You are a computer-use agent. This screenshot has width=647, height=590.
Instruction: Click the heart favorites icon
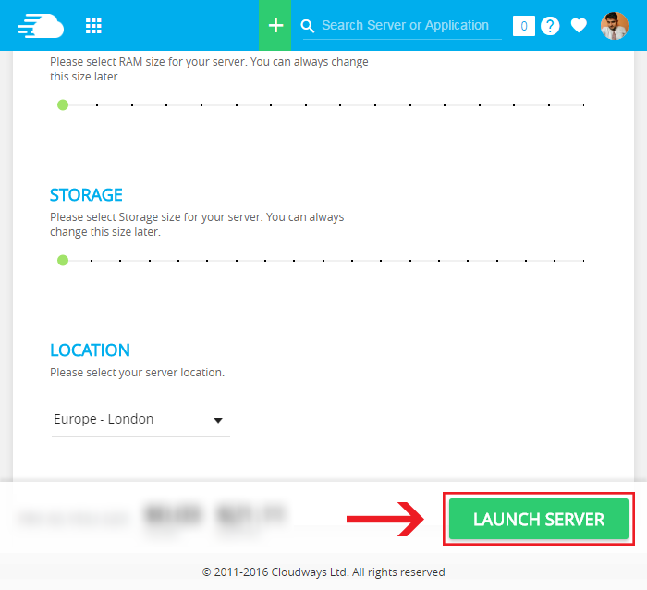[x=579, y=26]
